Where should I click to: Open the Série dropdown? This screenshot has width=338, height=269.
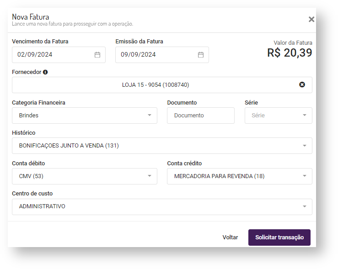coord(305,116)
